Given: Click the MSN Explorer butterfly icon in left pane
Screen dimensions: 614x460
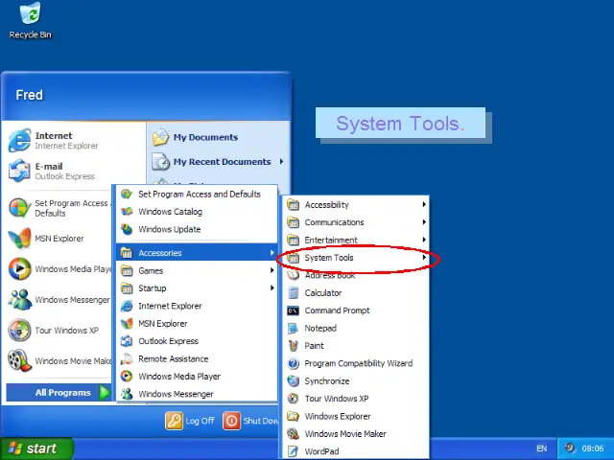Looking at the screenshot, I should tap(19, 239).
